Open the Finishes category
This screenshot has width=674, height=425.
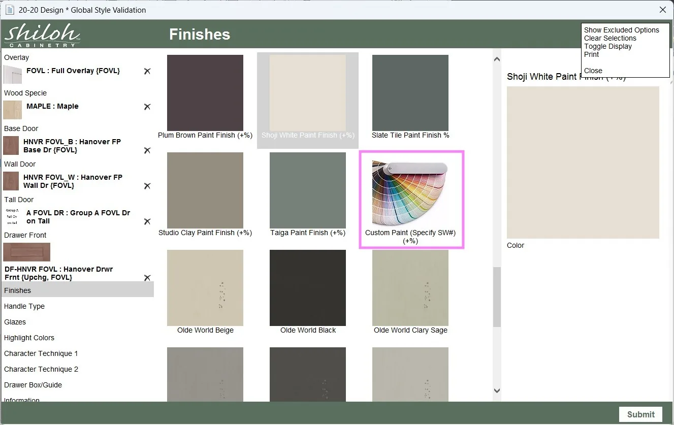point(77,290)
